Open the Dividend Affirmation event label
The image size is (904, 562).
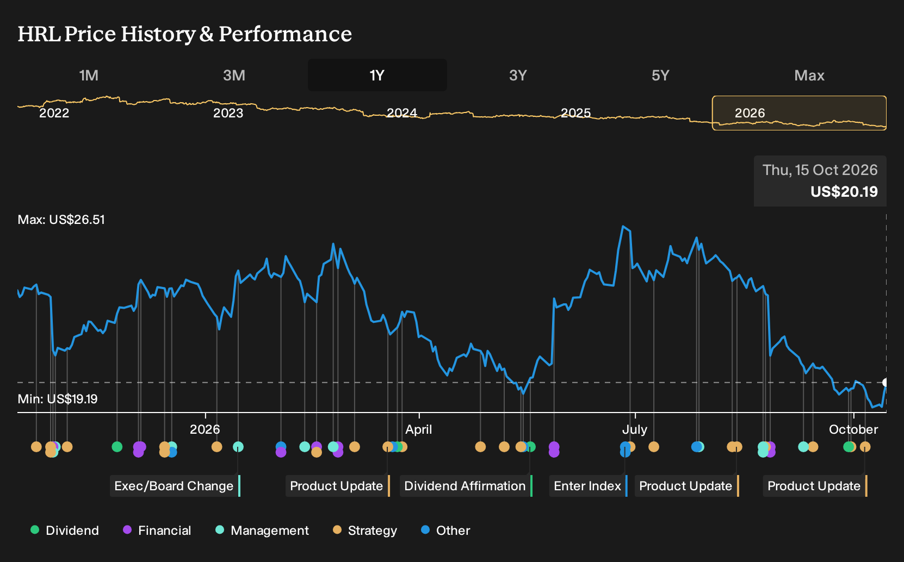(466, 486)
